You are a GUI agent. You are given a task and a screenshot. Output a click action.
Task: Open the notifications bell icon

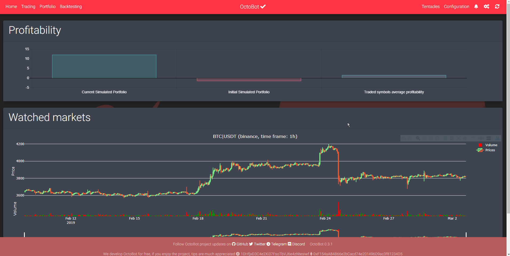point(476,7)
